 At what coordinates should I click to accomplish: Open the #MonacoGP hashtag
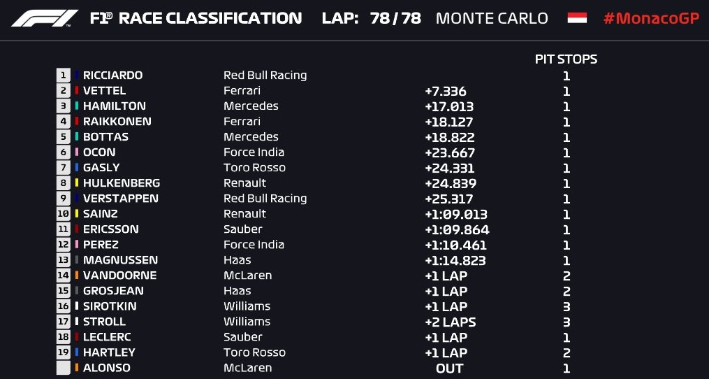[651, 18]
